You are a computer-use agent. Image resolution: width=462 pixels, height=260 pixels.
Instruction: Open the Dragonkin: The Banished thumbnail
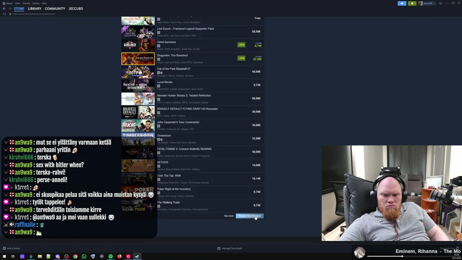click(138, 58)
